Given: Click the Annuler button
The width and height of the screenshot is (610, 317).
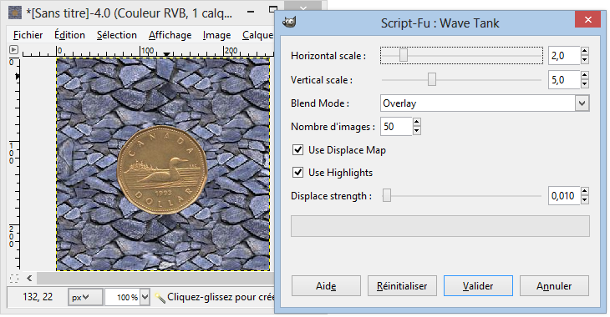Looking at the screenshot, I should (554, 286).
